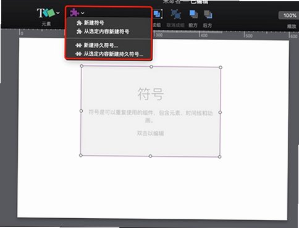Click the symbol's right-middle resize handle
299x228 pixels.
(x=220, y=112)
